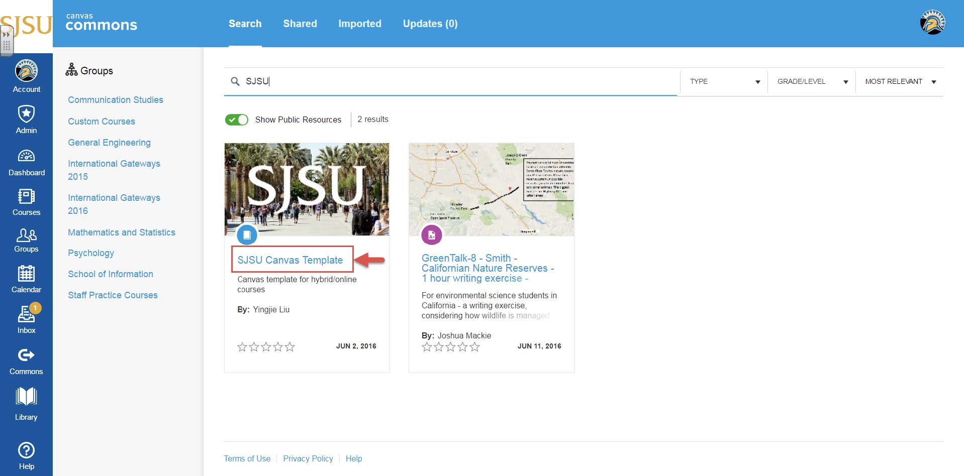Click the Terms of Use link
The image size is (964, 476).
[x=247, y=458]
